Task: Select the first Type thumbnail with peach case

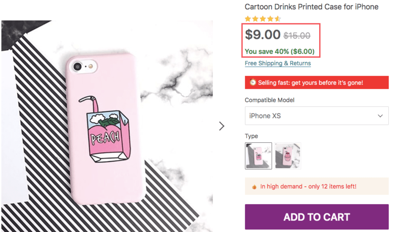Action: (x=258, y=155)
